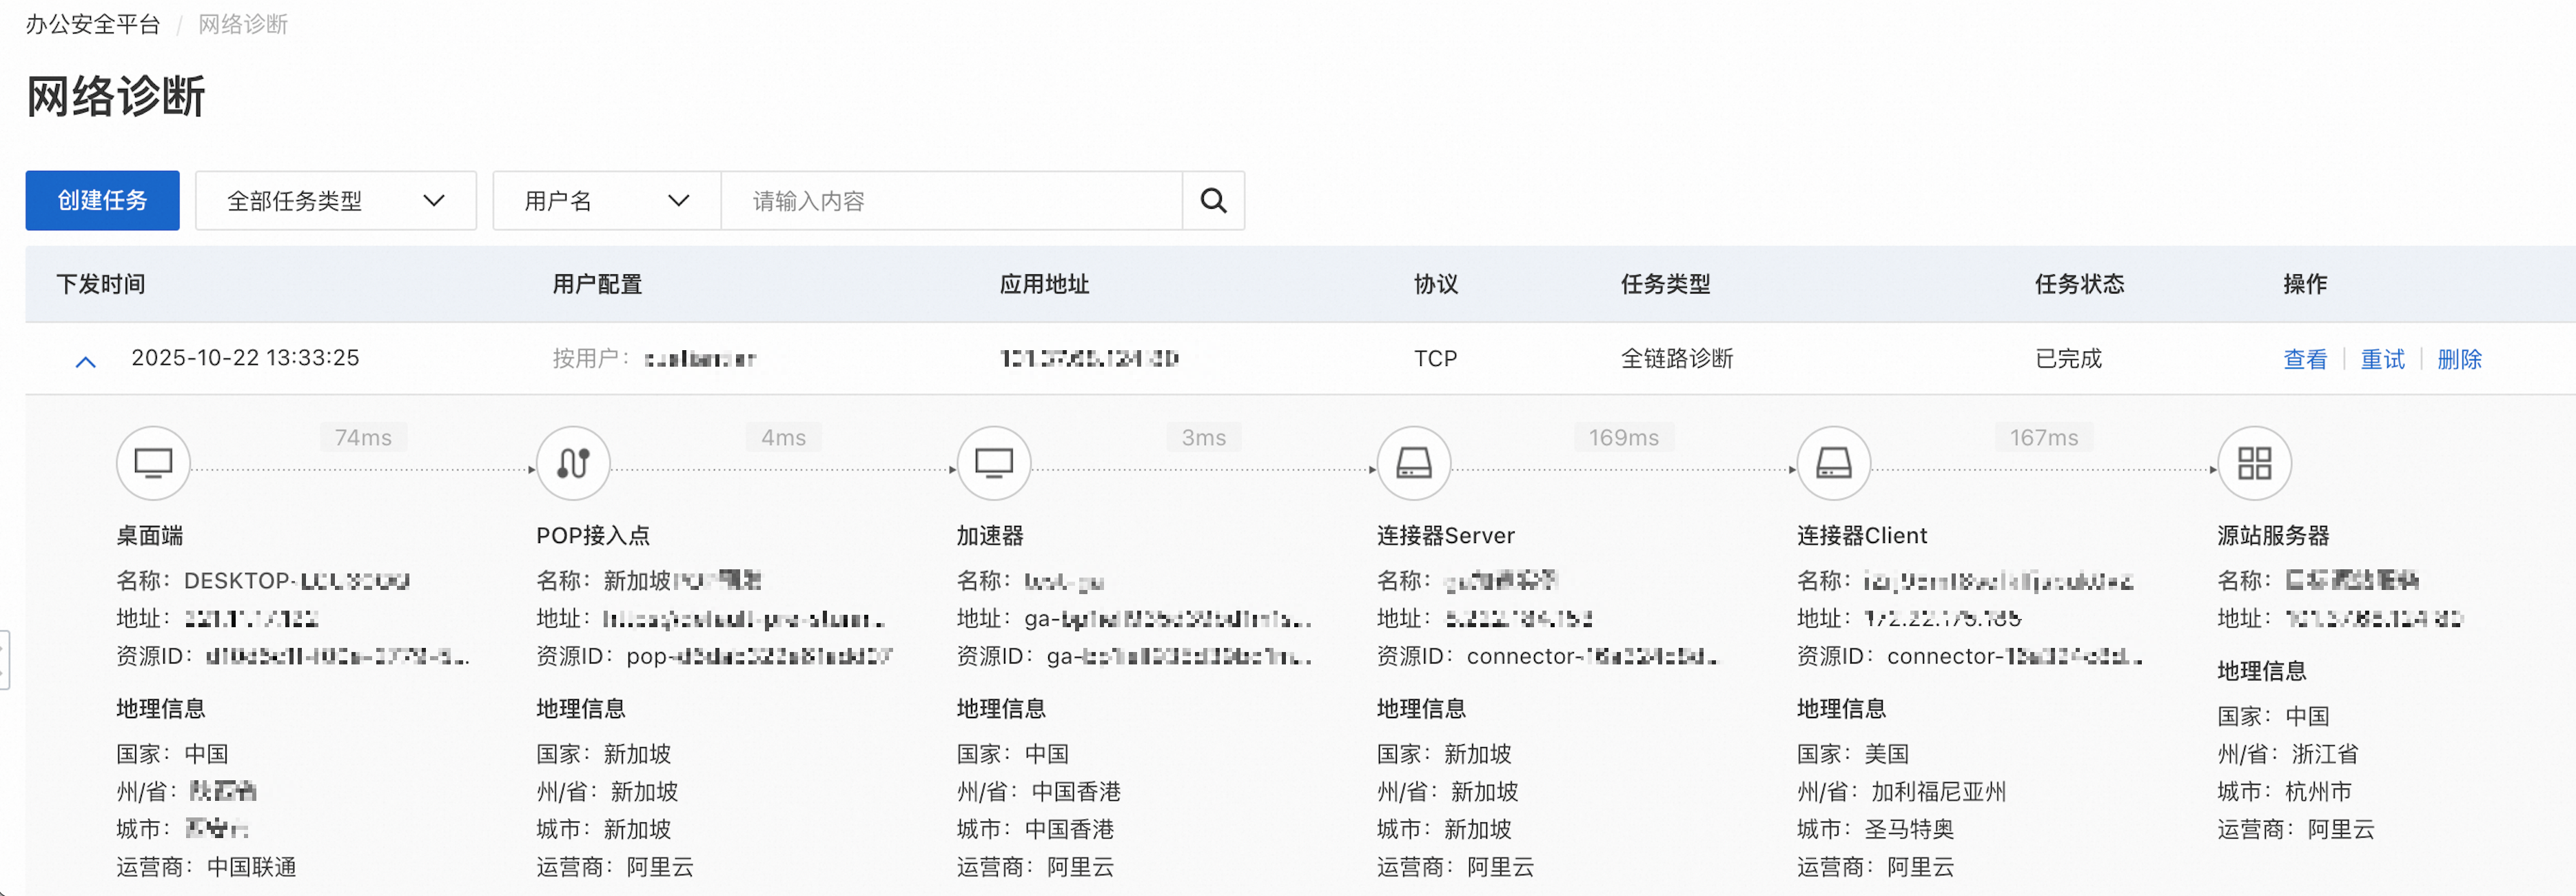Click the 下发时间 column header
This screenshot has width=2576, height=896.
pos(101,284)
